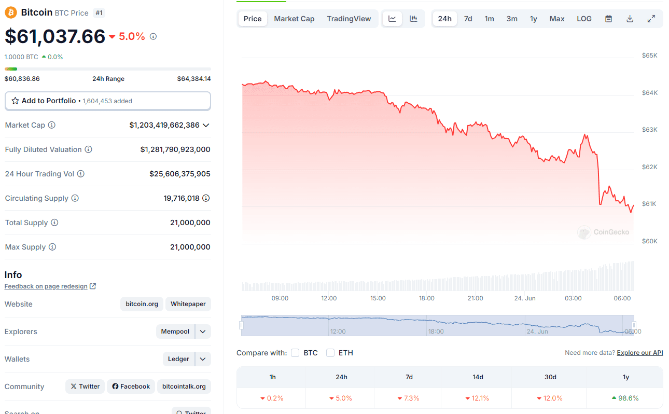Tick the ETH compare checkbox
Viewport: 669px width, 414px height.
click(x=330, y=353)
